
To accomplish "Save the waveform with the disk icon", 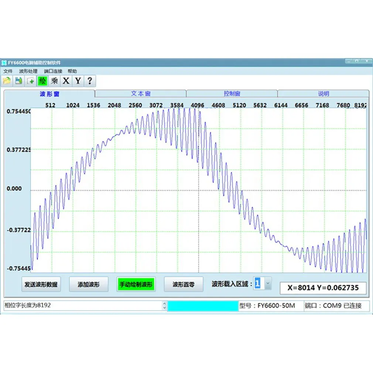I will pyautogui.click(x=18, y=81).
